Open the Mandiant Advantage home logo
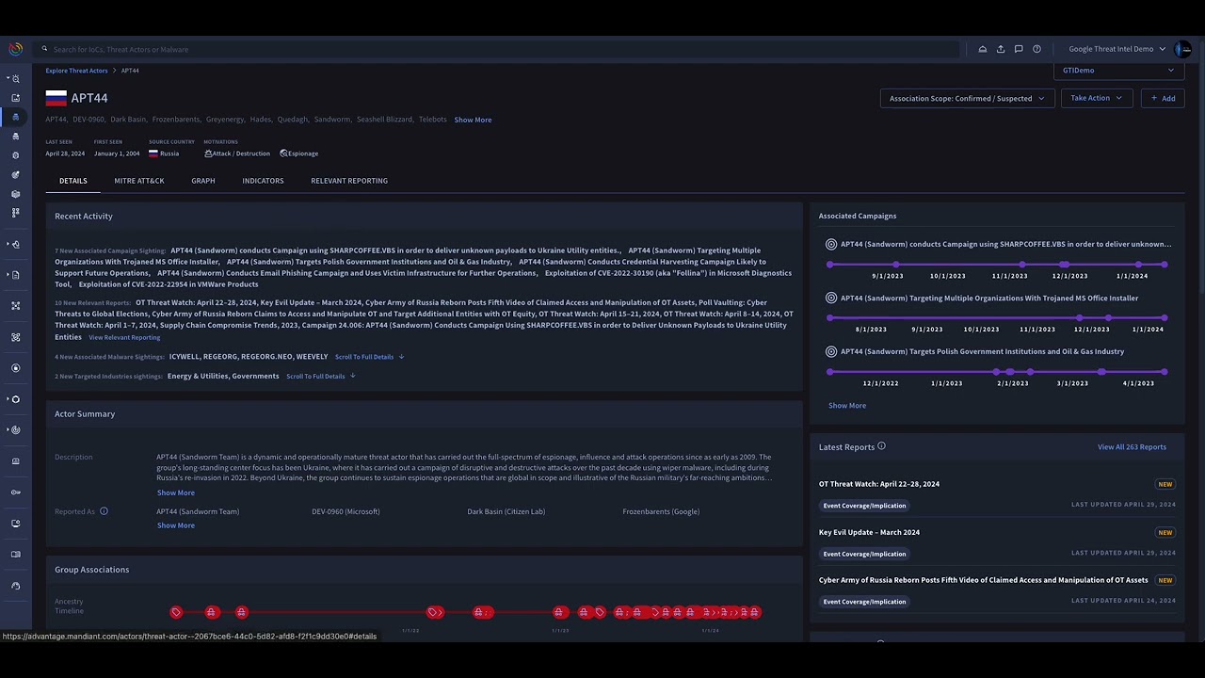Screen dimensions: 1205x678 (15, 49)
